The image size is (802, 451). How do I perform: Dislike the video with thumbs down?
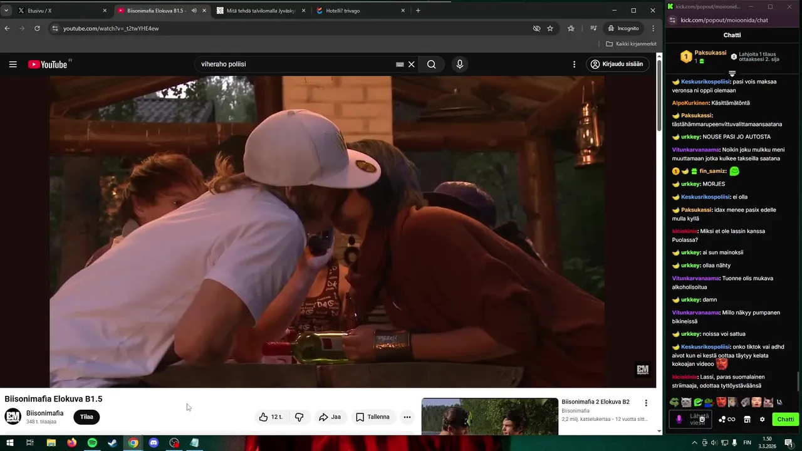[x=299, y=417]
